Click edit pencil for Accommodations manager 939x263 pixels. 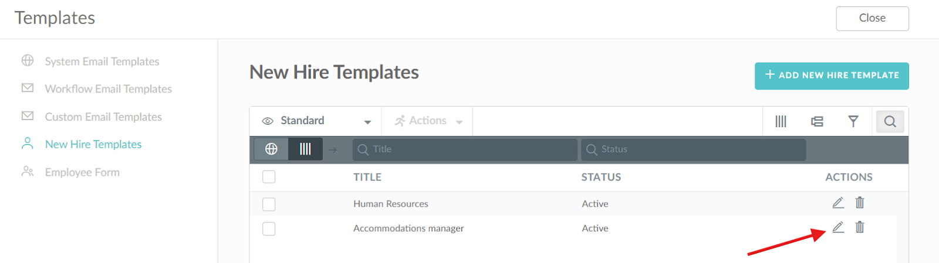click(838, 227)
